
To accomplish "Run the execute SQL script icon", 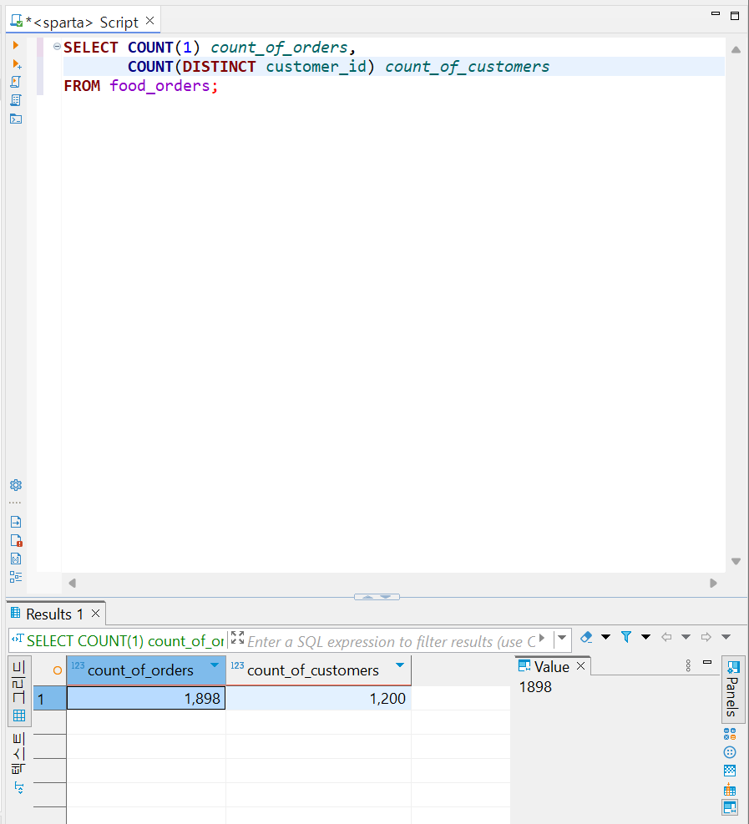I will (x=16, y=82).
